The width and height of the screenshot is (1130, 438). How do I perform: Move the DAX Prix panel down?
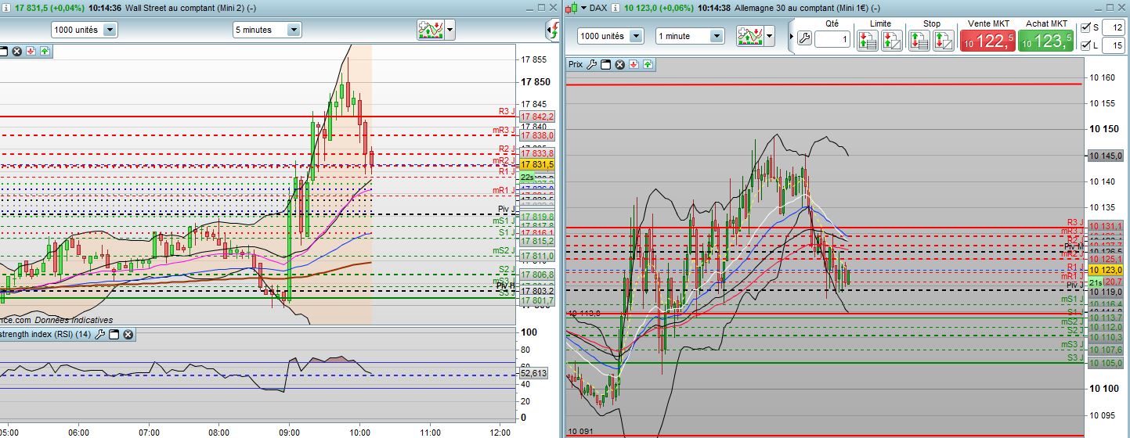634,64
